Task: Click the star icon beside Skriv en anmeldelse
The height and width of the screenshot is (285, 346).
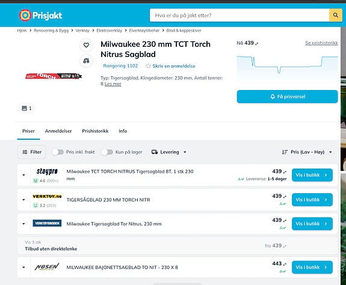Action: click(x=148, y=66)
